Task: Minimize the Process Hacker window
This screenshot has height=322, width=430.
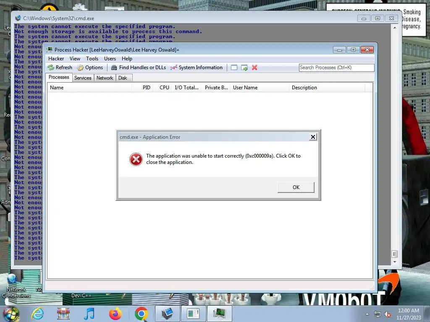Action: pos(339,50)
